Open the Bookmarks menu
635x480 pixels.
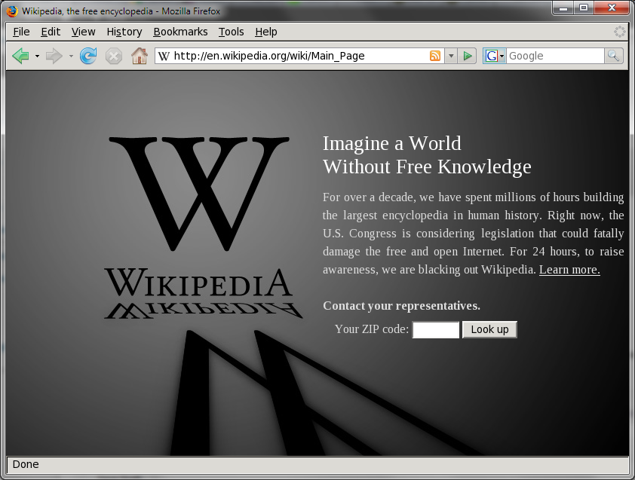pos(180,32)
